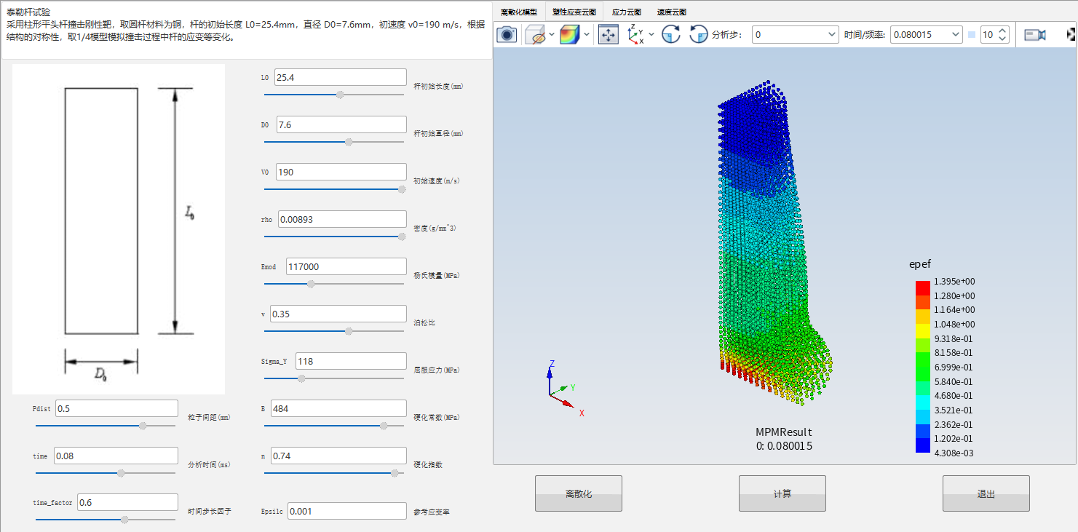Click the time slider handle

click(x=121, y=473)
